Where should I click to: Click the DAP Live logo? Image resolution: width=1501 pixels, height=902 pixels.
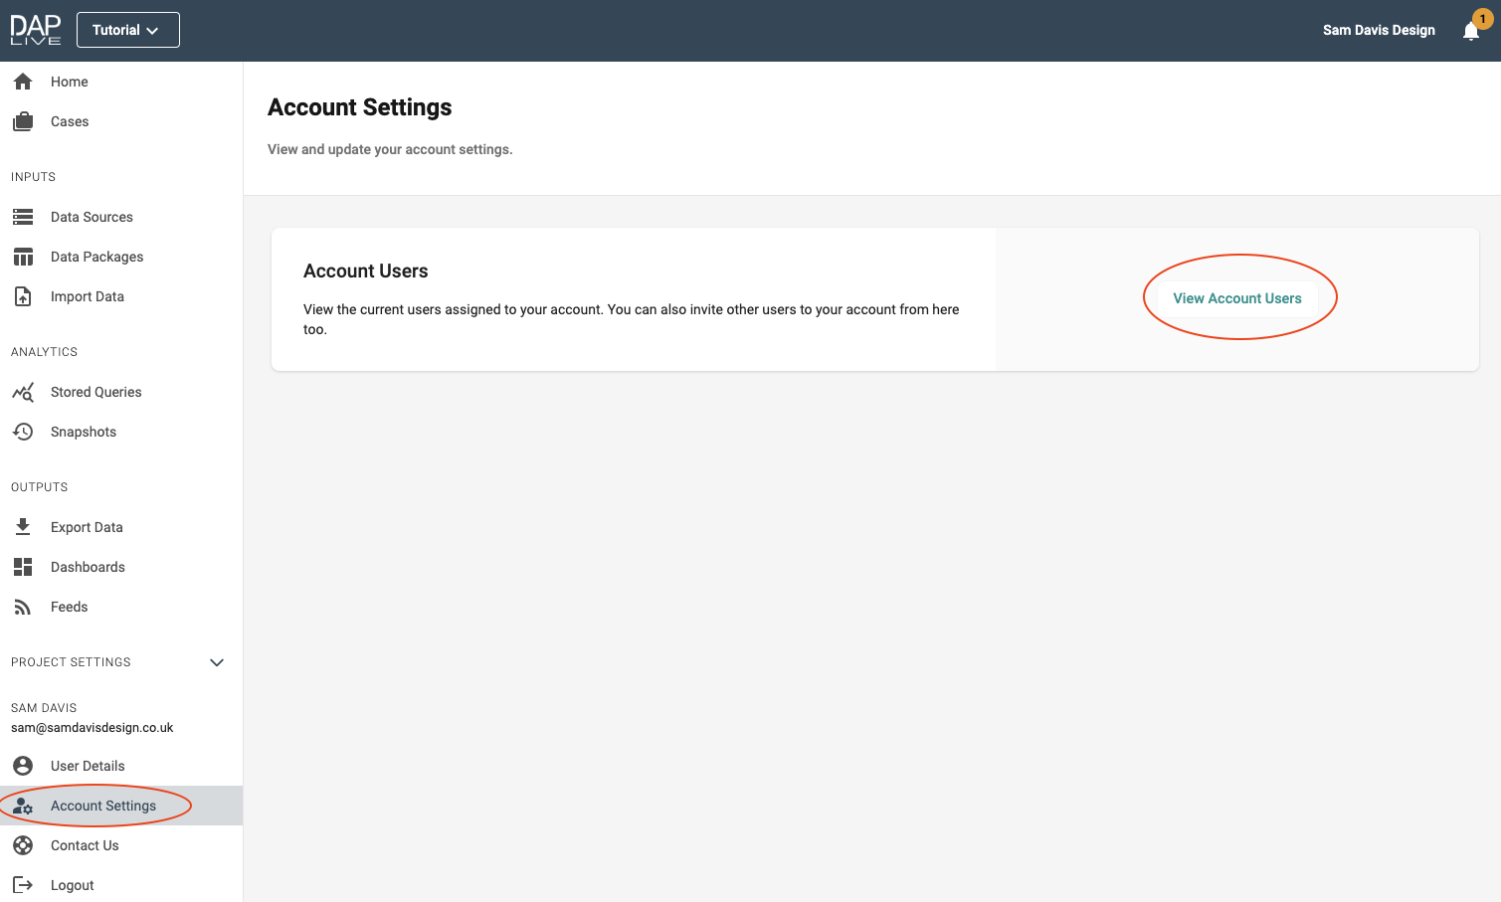pos(36,30)
